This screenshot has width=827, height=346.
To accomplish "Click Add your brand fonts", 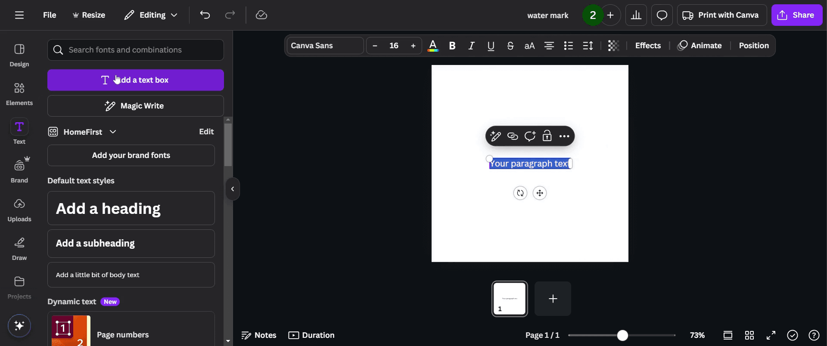I will 131,155.
